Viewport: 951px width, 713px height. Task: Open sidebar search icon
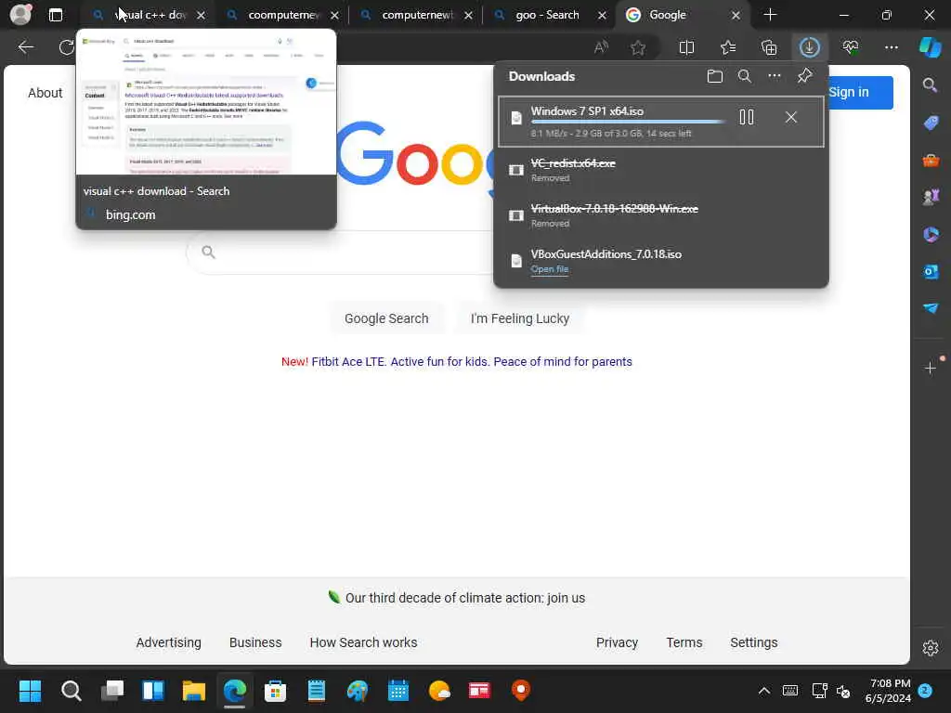[930, 85]
